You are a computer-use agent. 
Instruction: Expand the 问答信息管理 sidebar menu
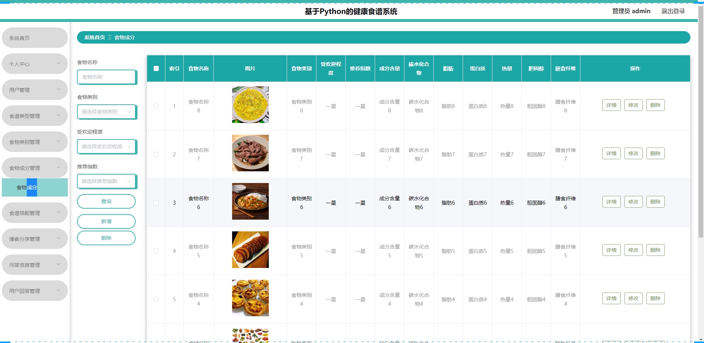click(35, 265)
